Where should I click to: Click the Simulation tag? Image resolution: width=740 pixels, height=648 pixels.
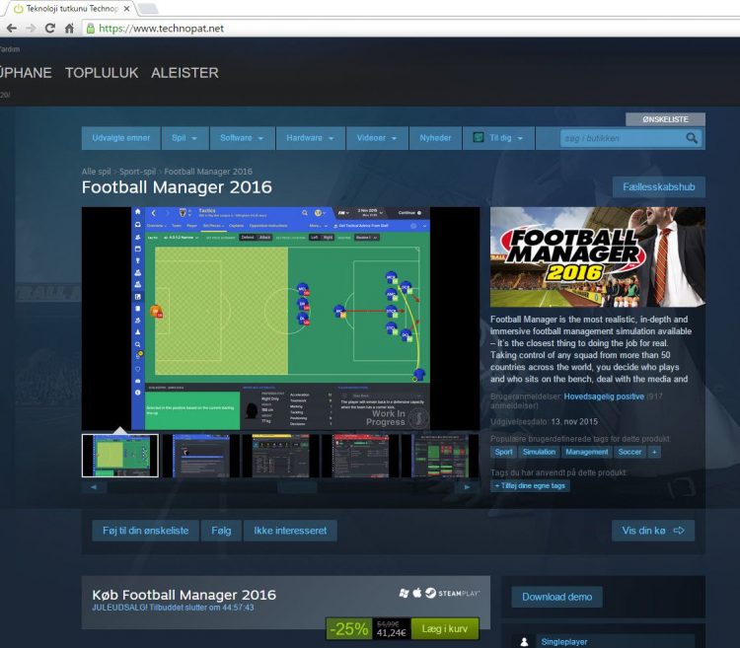click(x=539, y=452)
